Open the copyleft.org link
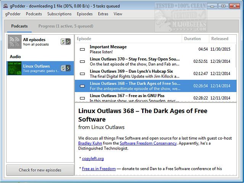Viewport: 244px width, 183px height. tap(93, 158)
